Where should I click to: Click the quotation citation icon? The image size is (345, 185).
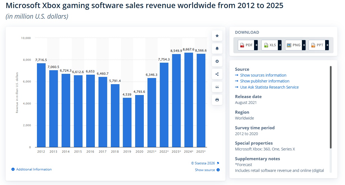click(x=217, y=87)
